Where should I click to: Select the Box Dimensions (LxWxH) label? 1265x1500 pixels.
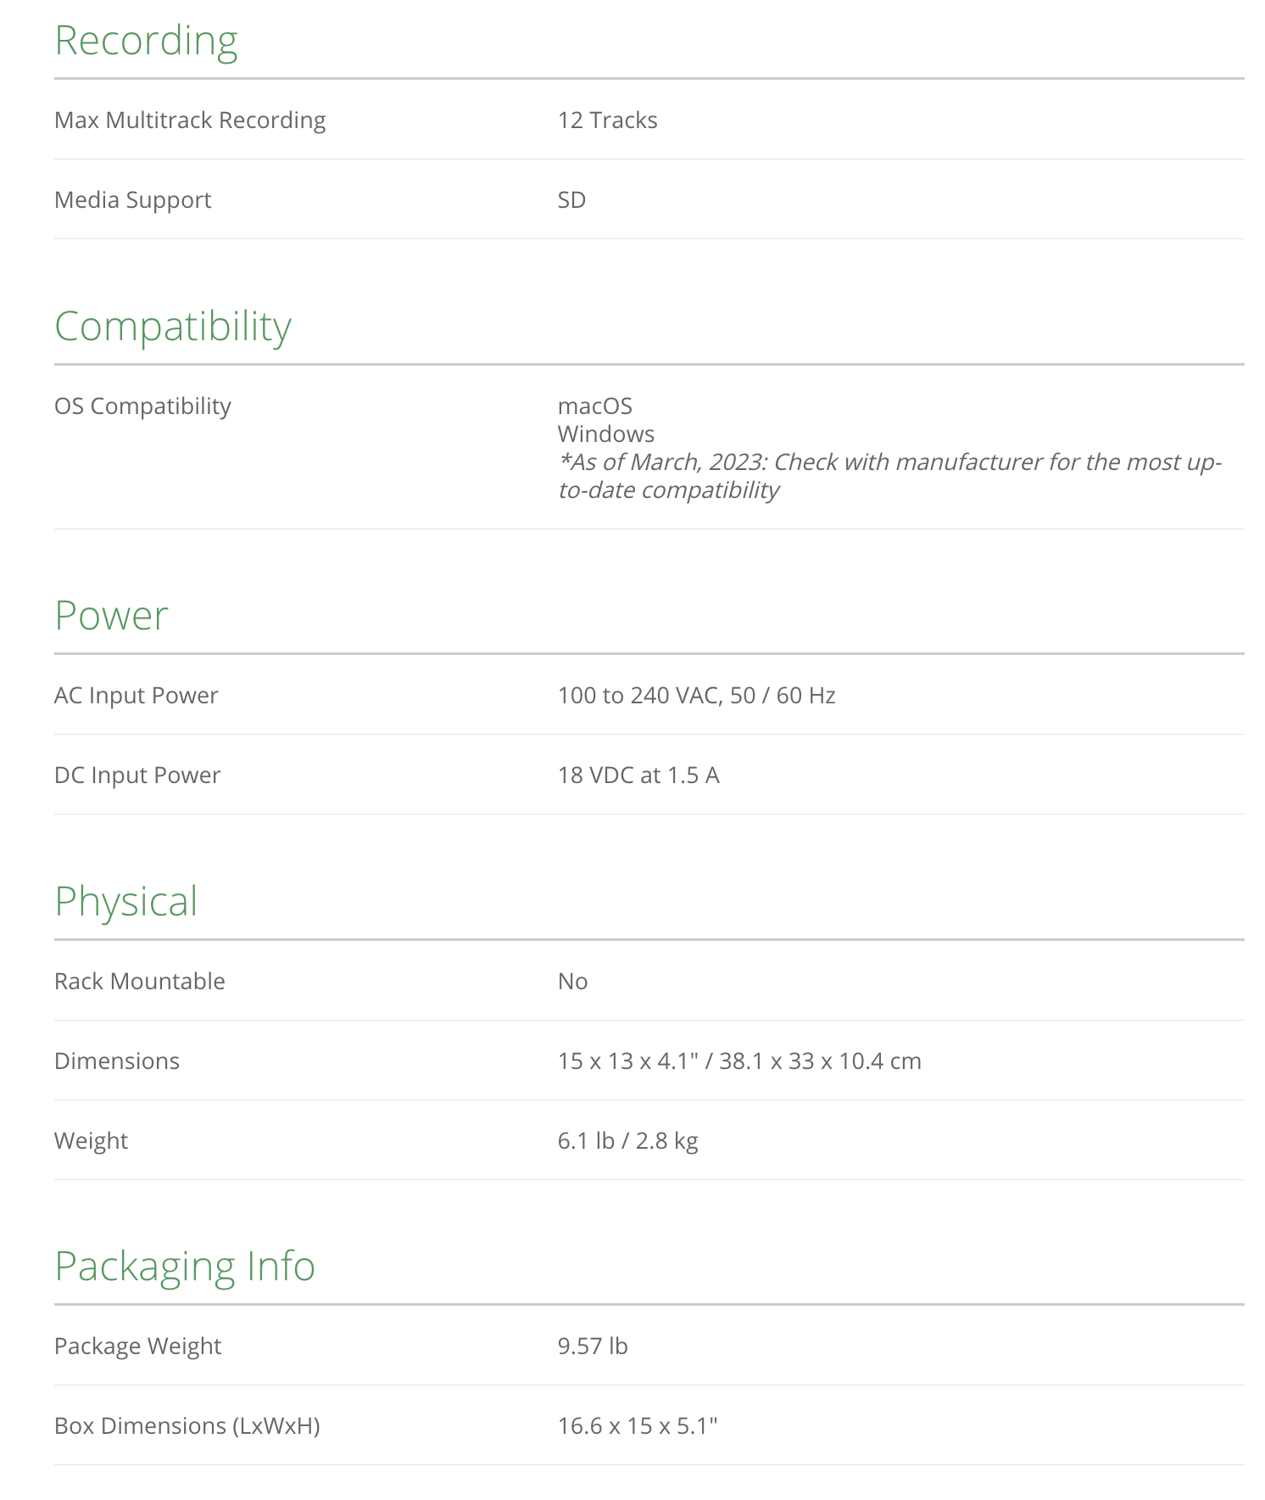[x=187, y=1426]
